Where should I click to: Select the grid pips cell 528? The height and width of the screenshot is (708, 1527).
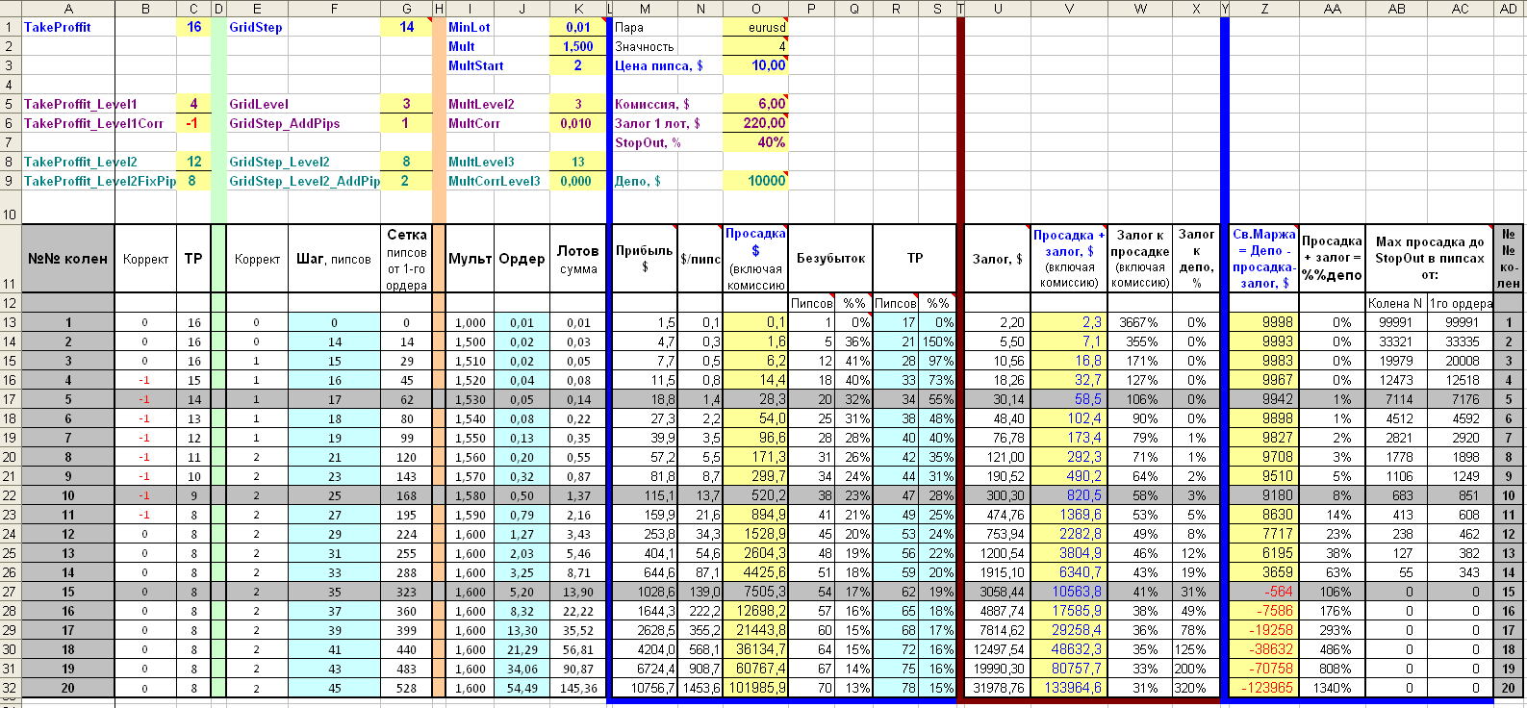click(406, 688)
